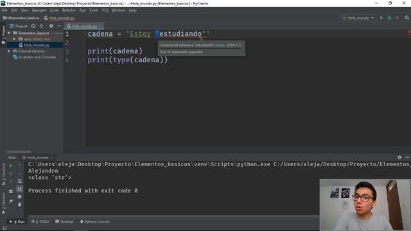The width and height of the screenshot is (411, 231).
Task: Open the TODO tool window
Action: tap(40, 221)
